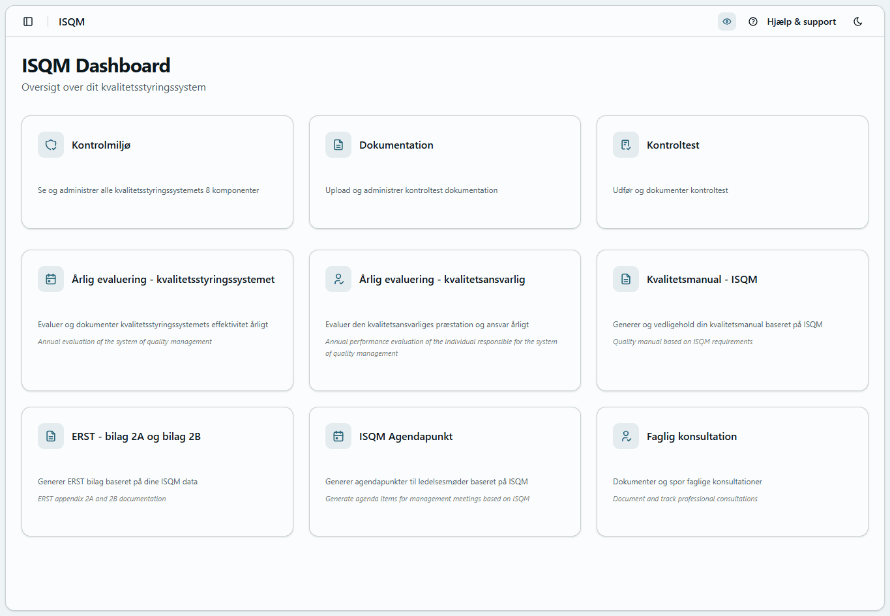Open the calendar icon on Årlig evaluering - kvalitetsstyringssystemet

click(x=50, y=278)
